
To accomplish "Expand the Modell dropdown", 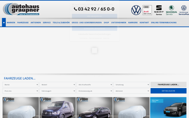I will tap(58, 85).
